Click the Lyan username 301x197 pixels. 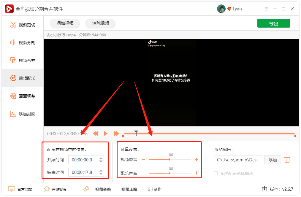237,9
